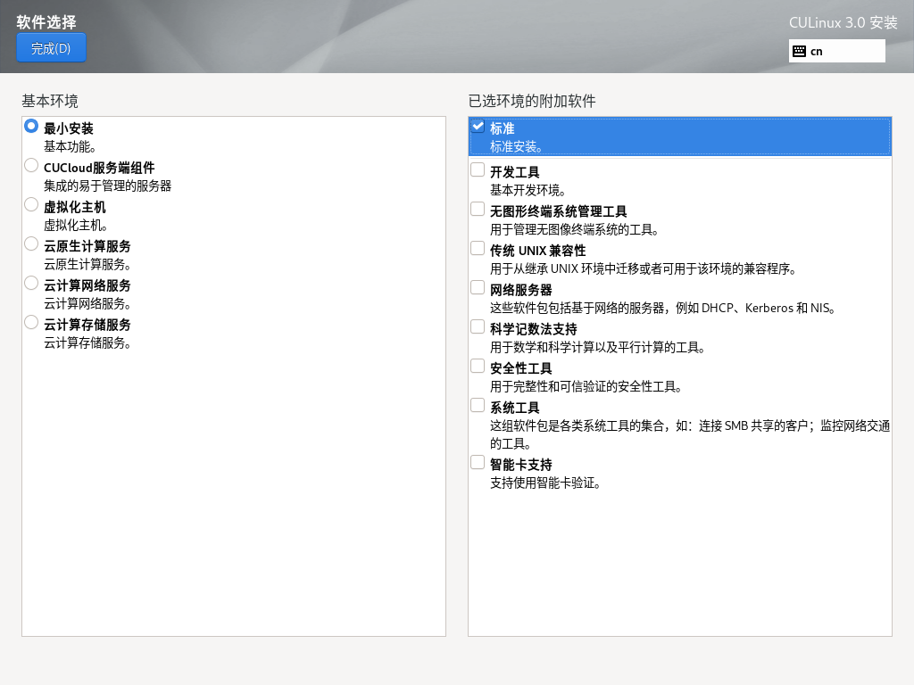Click the 完成(D) done button
The width and height of the screenshot is (914, 685).
pos(51,48)
